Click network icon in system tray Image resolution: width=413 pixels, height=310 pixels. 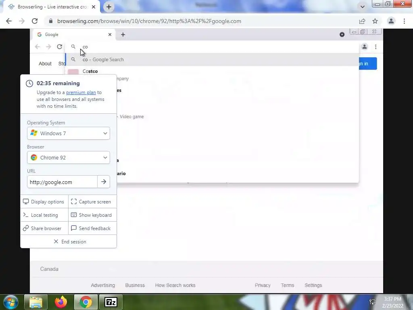pyautogui.click(x=372, y=302)
